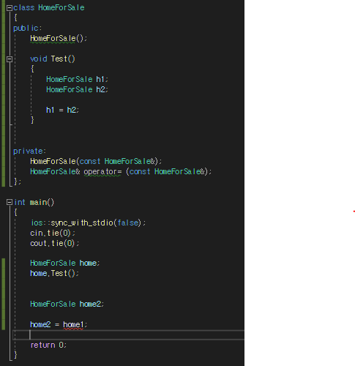Click the 'return 0;' statement
355x366 pixels.
point(48,345)
